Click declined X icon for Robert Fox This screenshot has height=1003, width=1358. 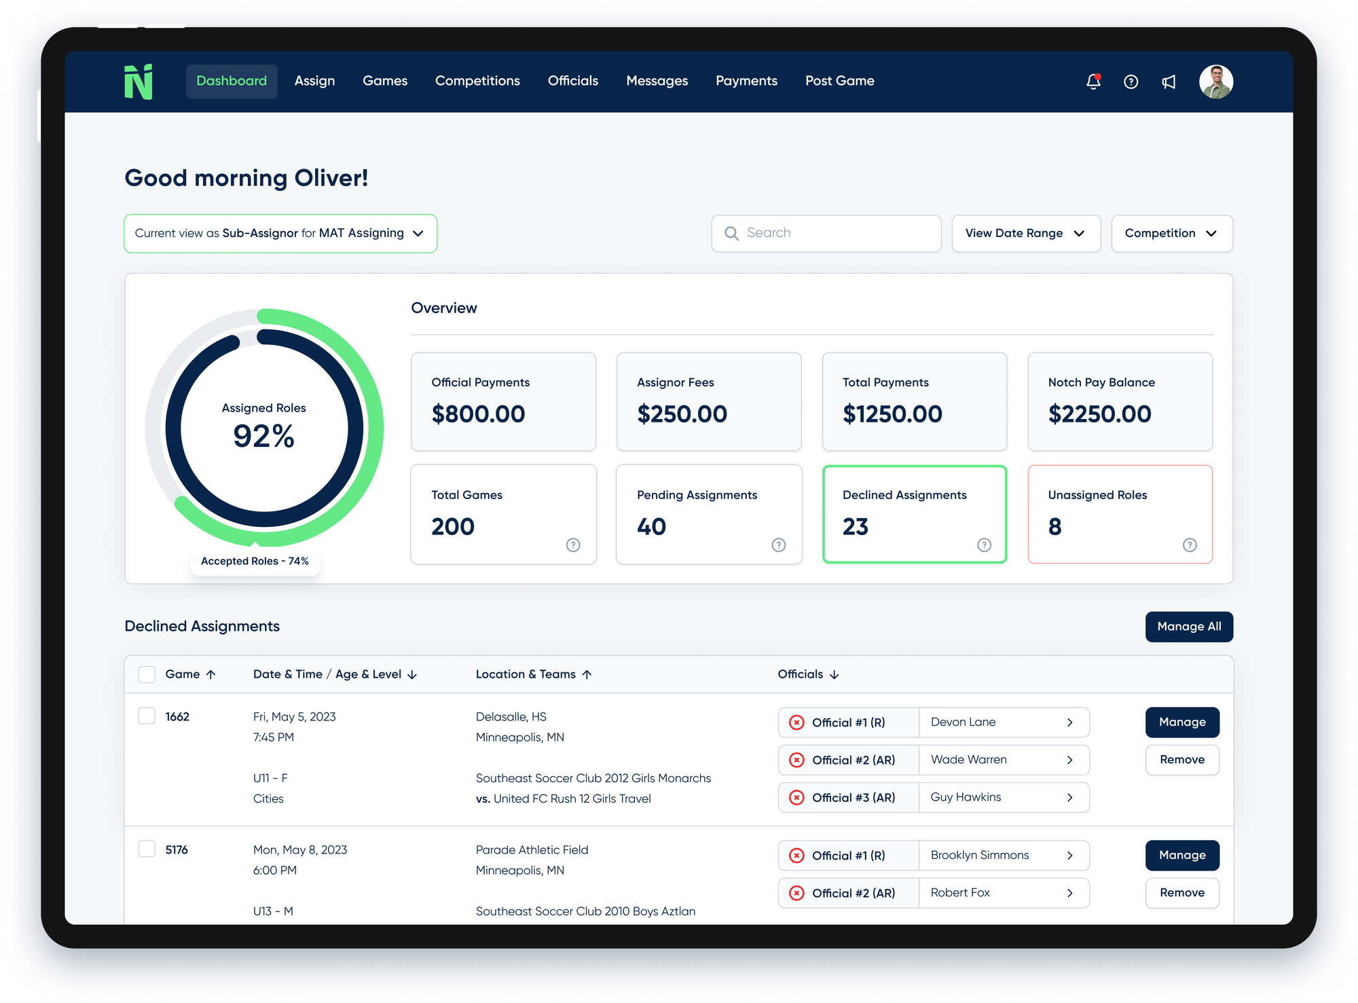click(796, 893)
